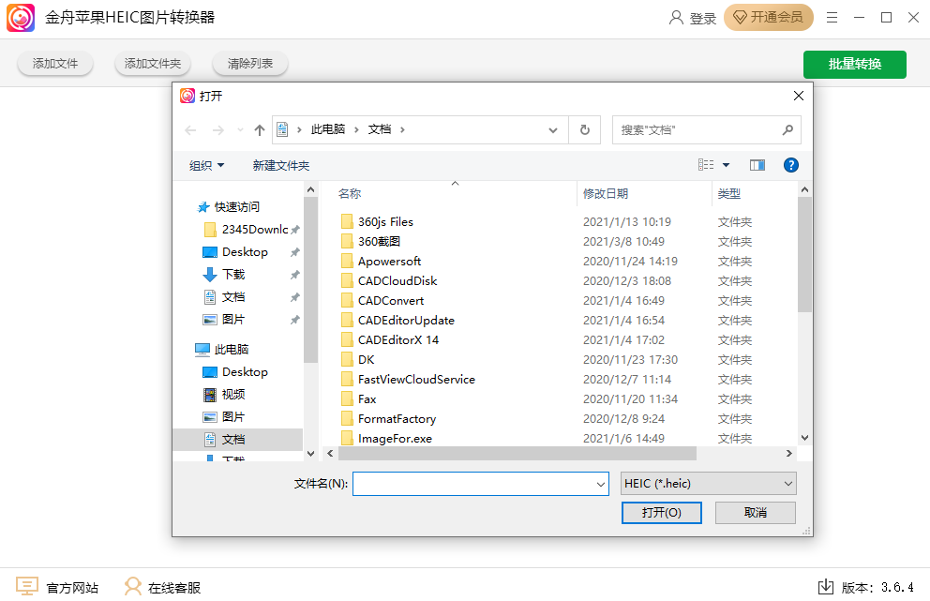This screenshot has width=930, height=601.
Task: Sort by 修改日期 column header
Action: point(606,193)
